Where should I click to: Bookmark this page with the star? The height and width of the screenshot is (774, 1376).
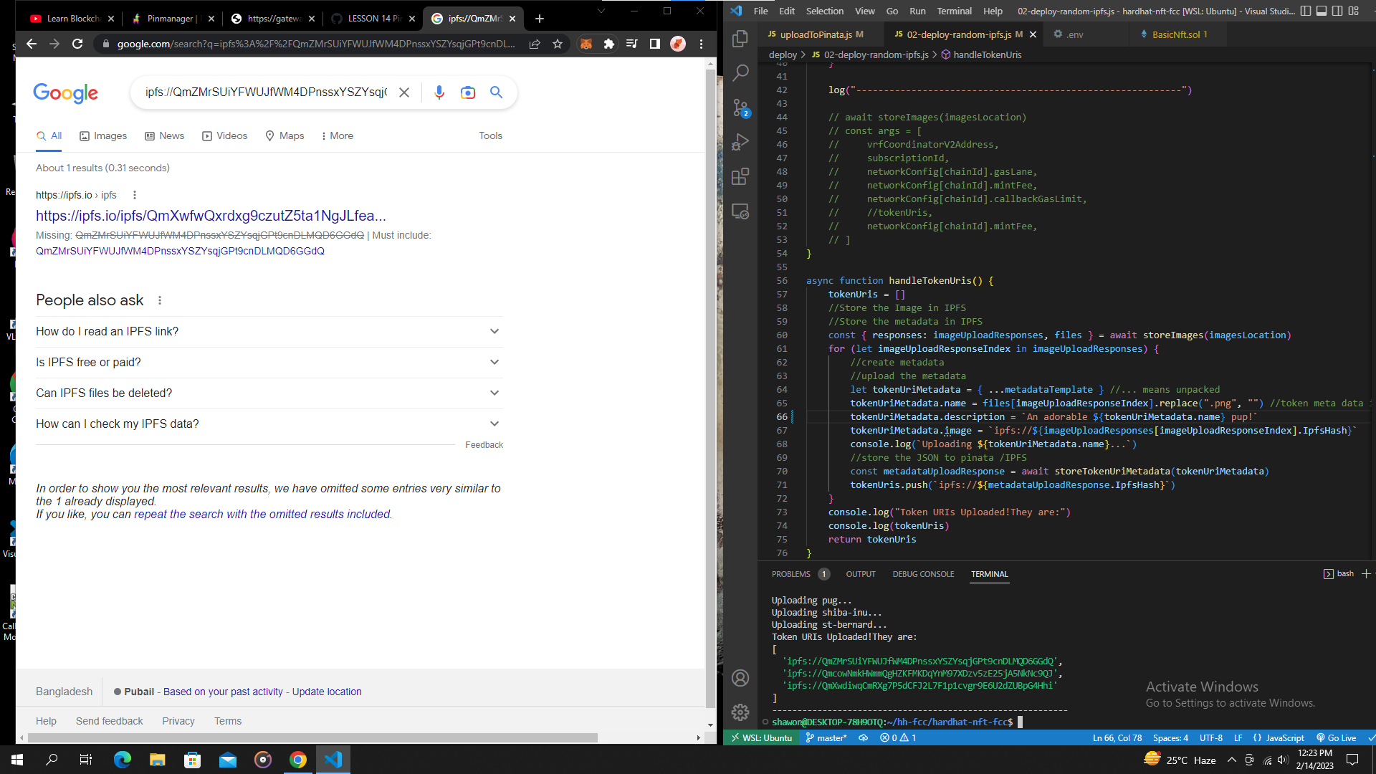tap(558, 44)
